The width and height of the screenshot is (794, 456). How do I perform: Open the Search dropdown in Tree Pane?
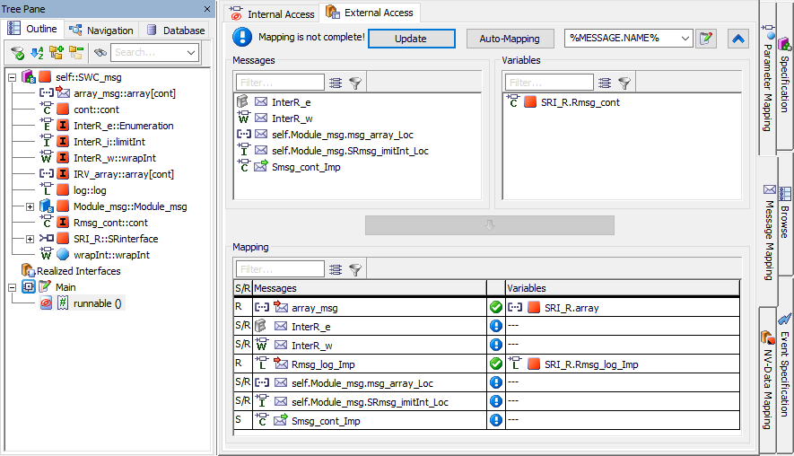pyautogui.click(x=191, y=52)
